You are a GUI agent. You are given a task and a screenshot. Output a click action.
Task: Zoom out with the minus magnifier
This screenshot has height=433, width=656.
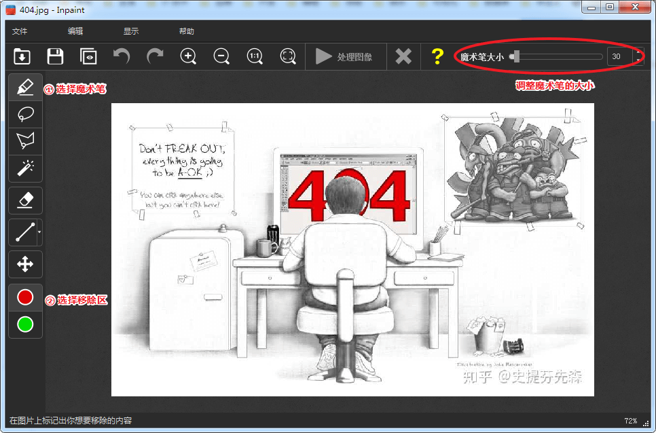coord(221,56)
